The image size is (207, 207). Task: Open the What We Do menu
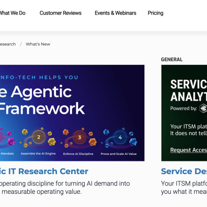coord(13,13)
